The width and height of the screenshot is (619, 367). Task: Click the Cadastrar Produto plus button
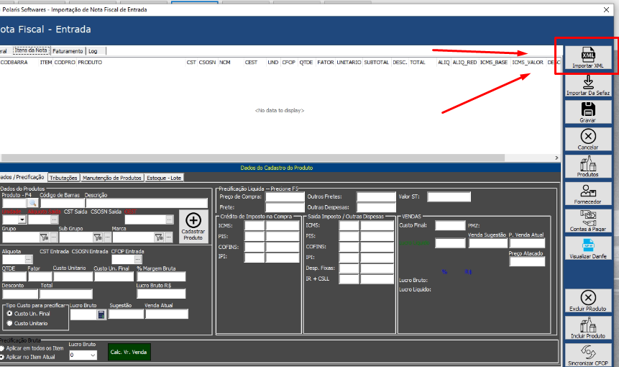pyautogui.click(x=193, y=225)
